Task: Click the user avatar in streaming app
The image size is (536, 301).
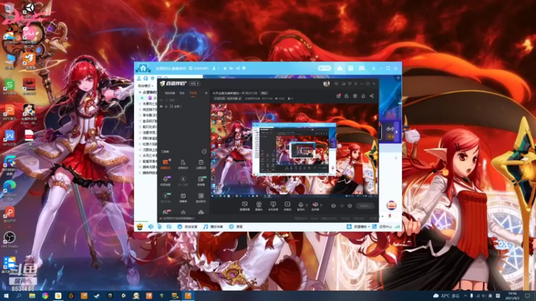Action: (326, 84)
